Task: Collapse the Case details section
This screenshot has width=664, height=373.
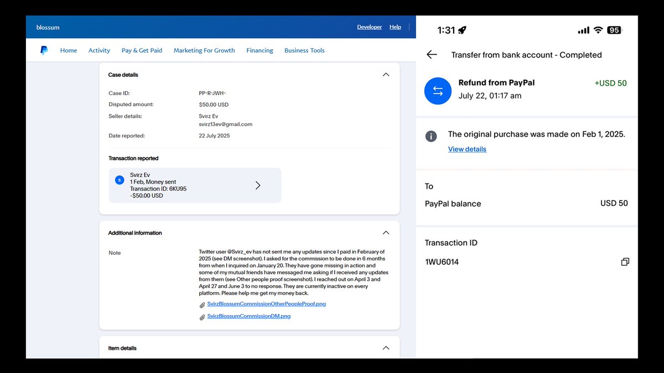Action: coord(386,75)
